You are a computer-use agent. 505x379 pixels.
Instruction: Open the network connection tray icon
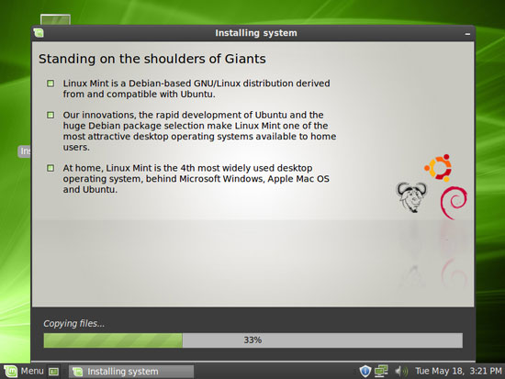pyautogui.click(x=381, y=371)
